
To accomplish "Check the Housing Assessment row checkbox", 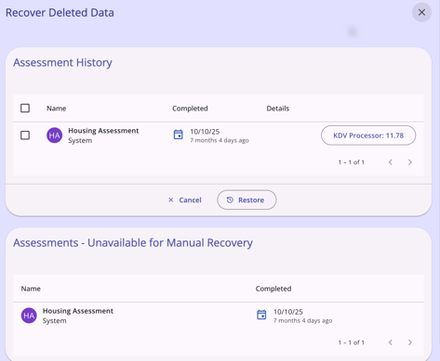I will [x=25, y=135].
